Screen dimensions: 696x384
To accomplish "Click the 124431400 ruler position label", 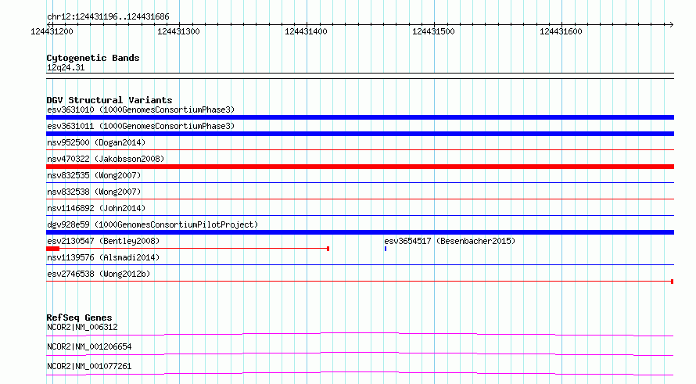I will coord(306,31).
